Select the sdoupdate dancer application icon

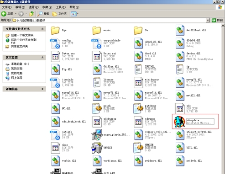pos(180,122)
